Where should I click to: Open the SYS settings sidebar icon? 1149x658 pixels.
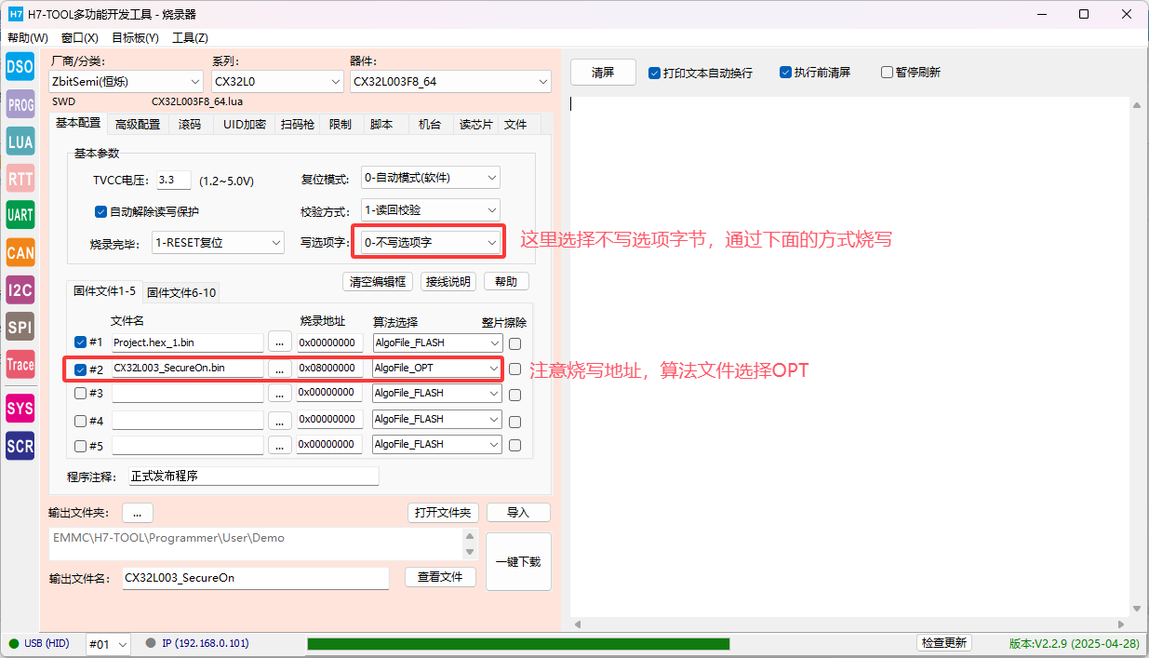click(20, 408)
